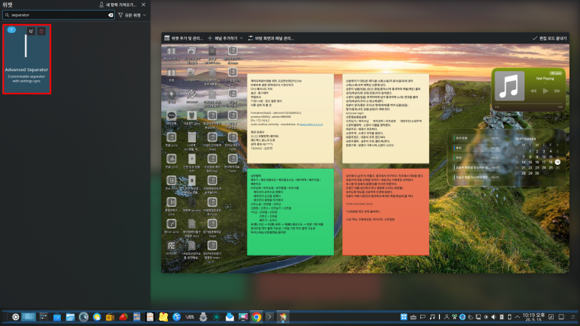Skip to next track on media widget
This screenshot has width=580, height=326.
[557, 91]
